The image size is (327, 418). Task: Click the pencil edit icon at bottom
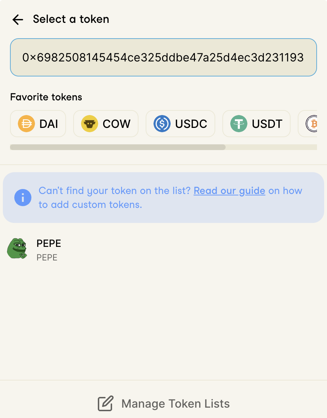106,404
